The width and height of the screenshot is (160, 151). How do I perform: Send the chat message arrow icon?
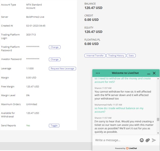(x=154, y=140)
